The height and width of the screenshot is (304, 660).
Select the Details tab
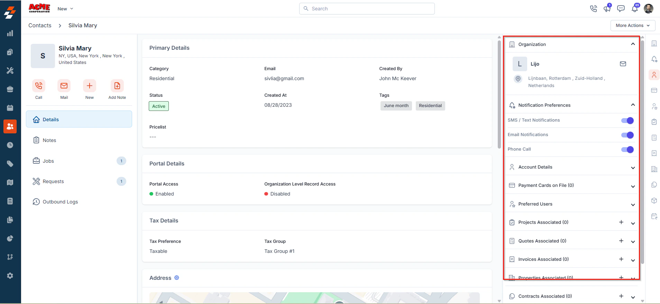tap(79, 119)
